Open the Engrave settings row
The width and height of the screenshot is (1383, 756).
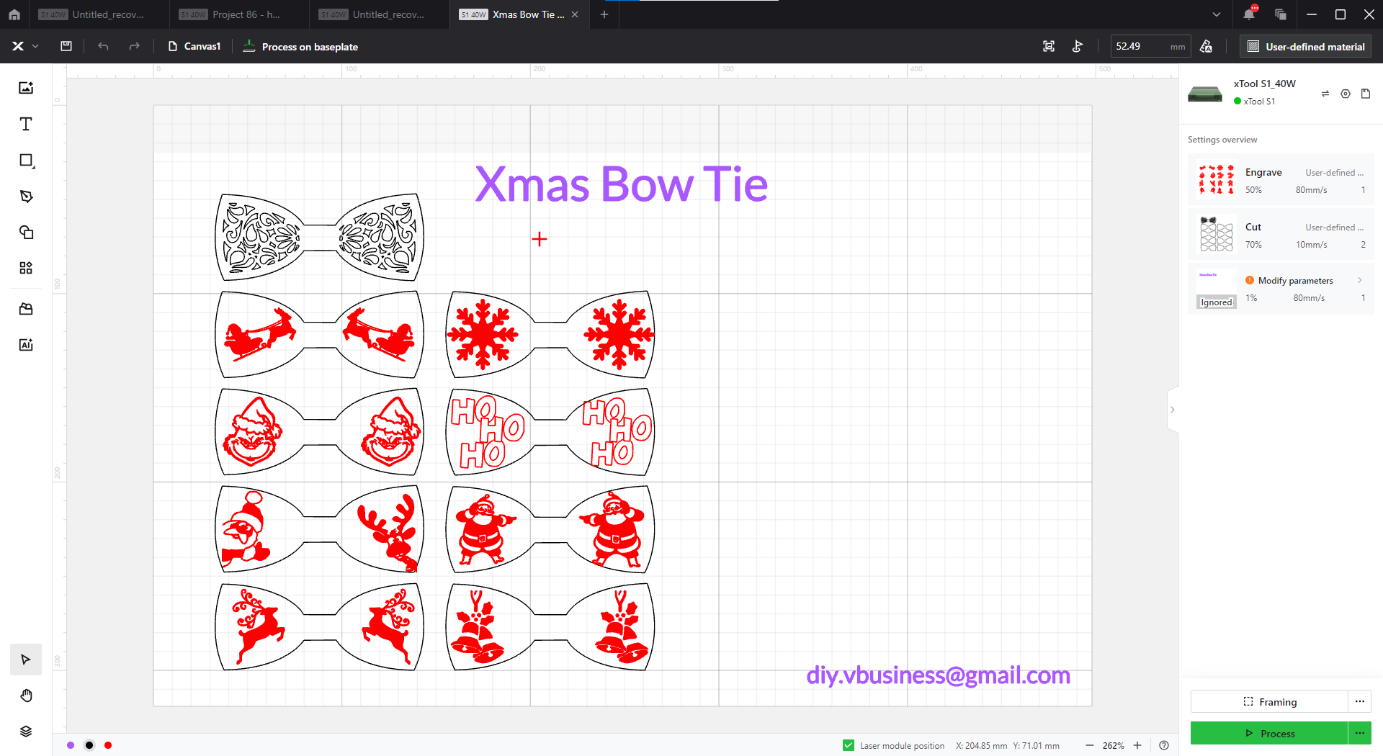pyautogui.click(x=1281, y=180)
